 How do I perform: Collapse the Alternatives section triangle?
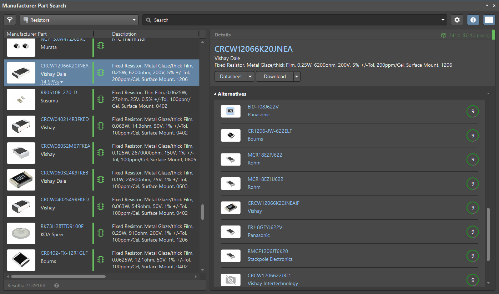(x=215, y=94)
